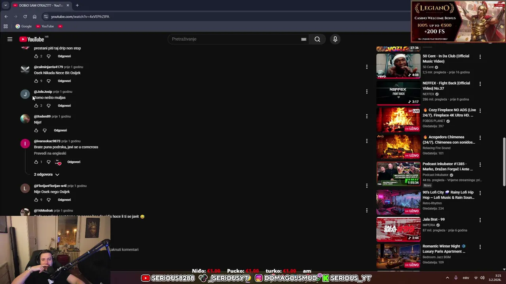Like the comment by @Xeden89
The image size is (506, 284).
(36, 130)
